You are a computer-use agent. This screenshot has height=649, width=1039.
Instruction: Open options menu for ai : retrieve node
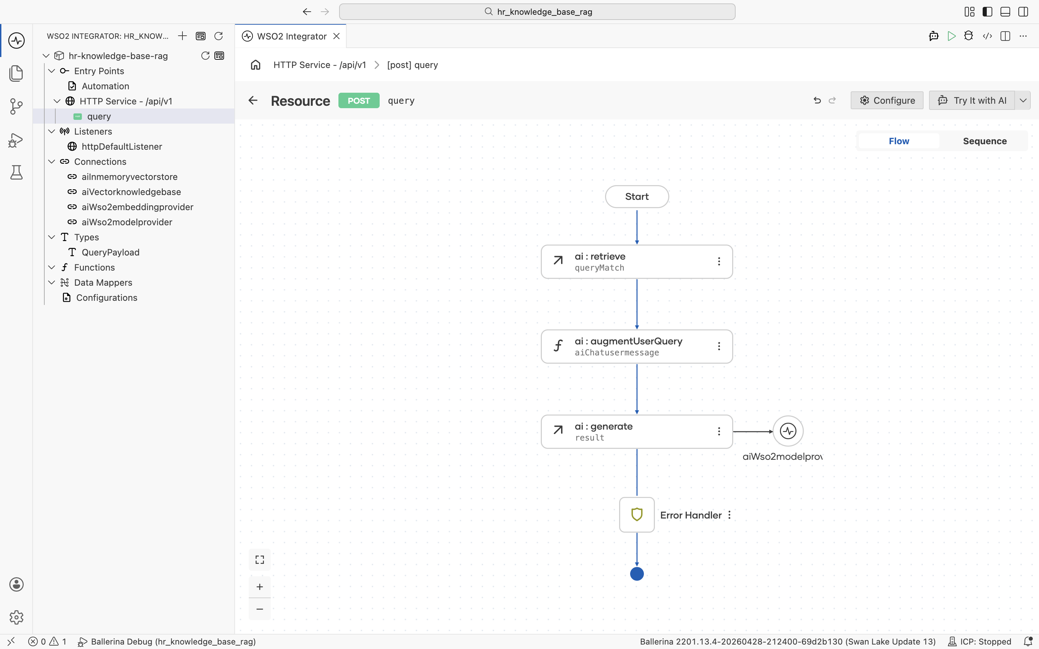coord(719,261)
